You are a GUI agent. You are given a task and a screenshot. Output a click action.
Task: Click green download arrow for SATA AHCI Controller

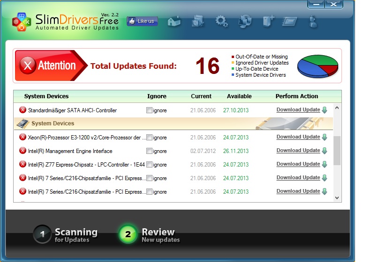325,110
